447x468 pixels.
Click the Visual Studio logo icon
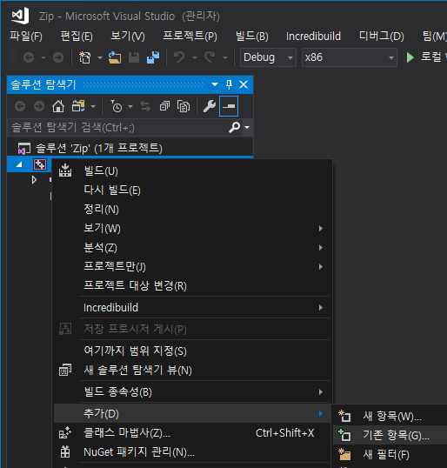(x=20, y=15)
